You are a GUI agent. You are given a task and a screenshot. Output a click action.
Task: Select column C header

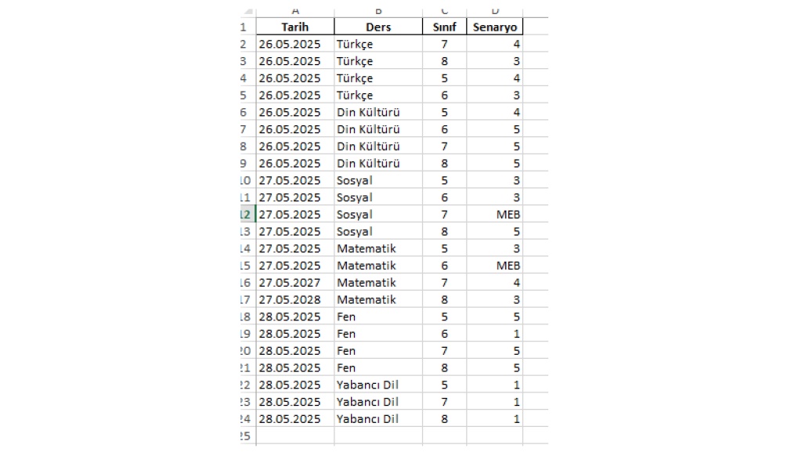(x=445, y=11)
